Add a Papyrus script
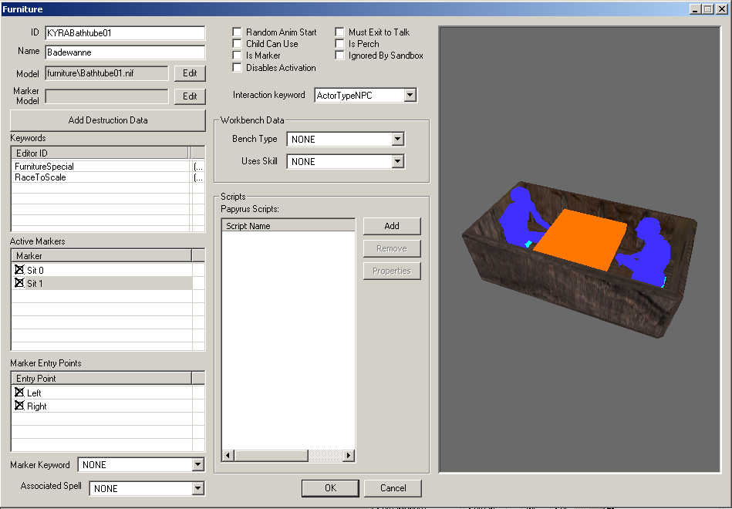Viewport: 732px width, 509px height. click(x=392, y=226)
